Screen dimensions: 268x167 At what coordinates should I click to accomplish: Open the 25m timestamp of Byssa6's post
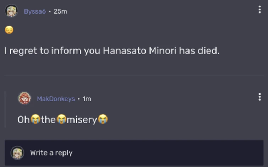pos(60,11)
